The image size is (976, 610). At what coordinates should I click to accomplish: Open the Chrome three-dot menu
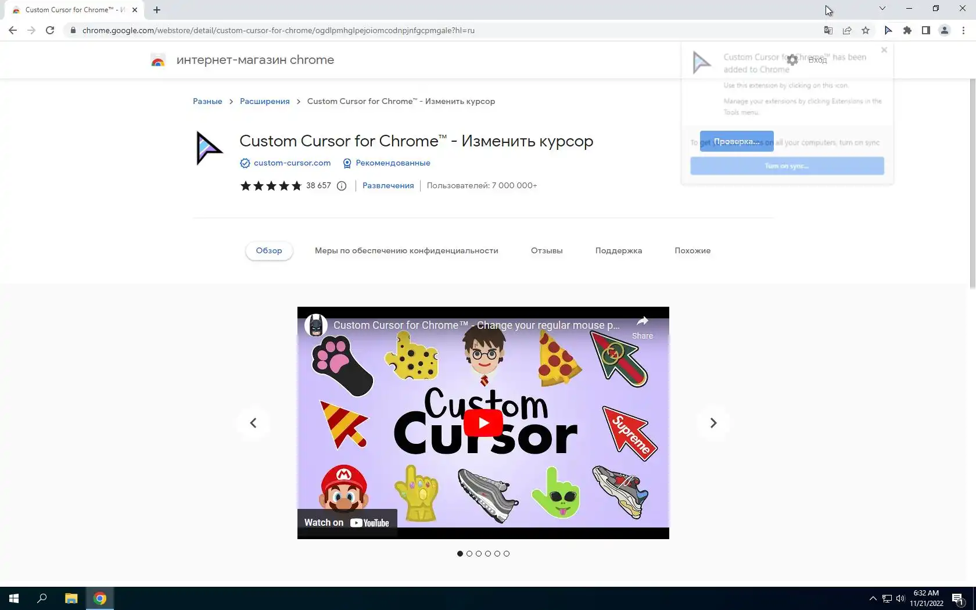point(963,30)
